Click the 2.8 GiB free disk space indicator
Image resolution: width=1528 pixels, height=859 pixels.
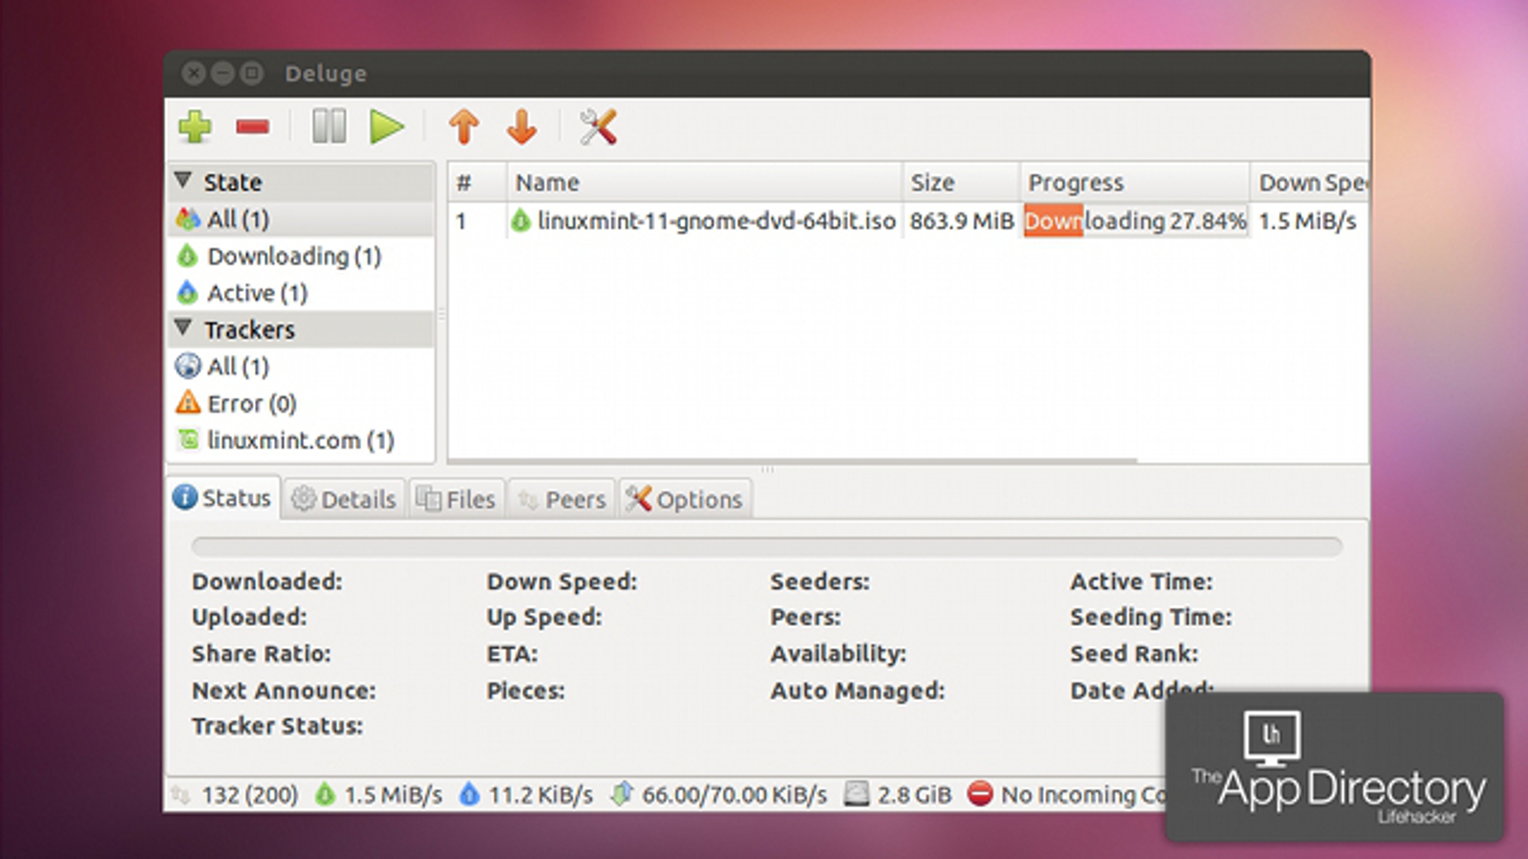point(899,794)
